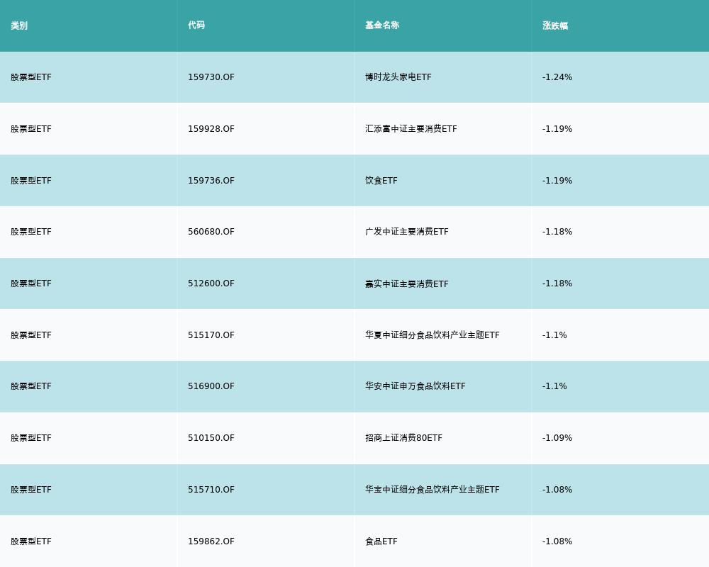Sort by the 代码 column header
This screenshot has height=567, width=709.
196,26
